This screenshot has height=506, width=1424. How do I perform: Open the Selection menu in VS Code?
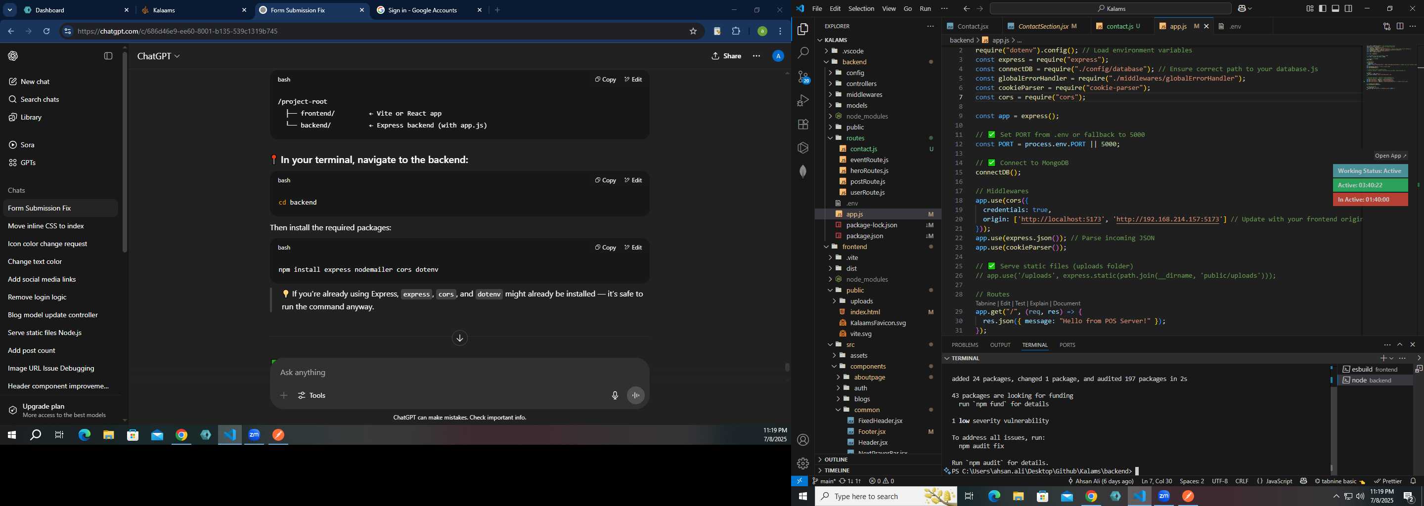click(861, 9)
